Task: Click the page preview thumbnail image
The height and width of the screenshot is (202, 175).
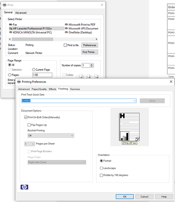Action: tap(129, 127)
